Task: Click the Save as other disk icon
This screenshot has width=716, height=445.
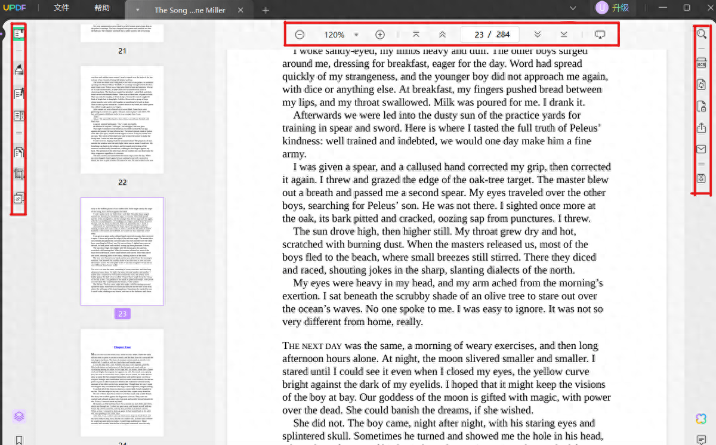Action: (702, 178)
